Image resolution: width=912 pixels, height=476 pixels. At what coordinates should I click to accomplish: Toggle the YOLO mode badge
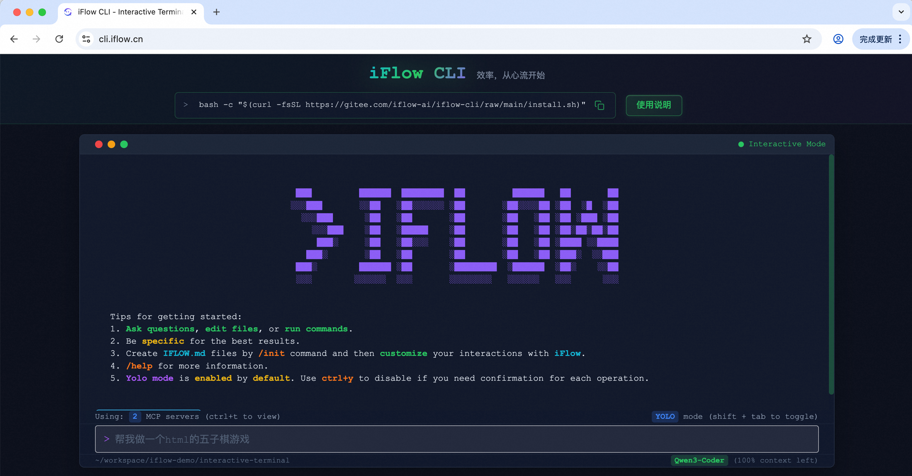pos(665,416)
